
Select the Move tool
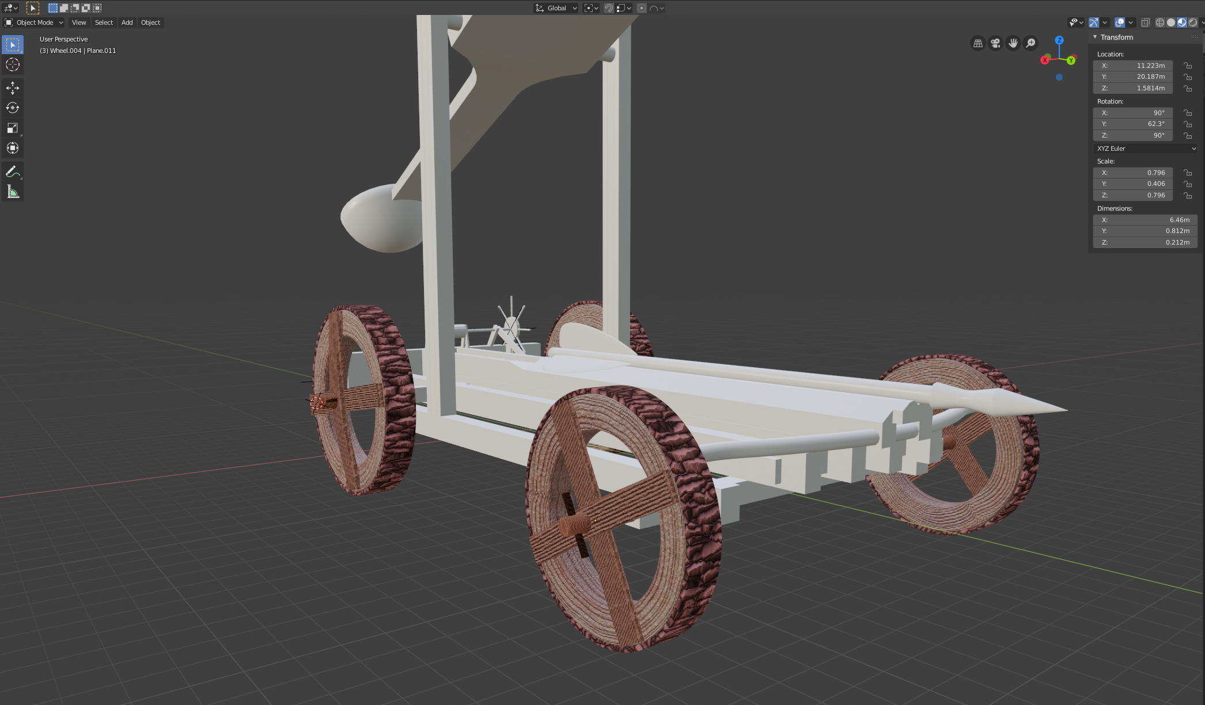(x=13, y=87)
